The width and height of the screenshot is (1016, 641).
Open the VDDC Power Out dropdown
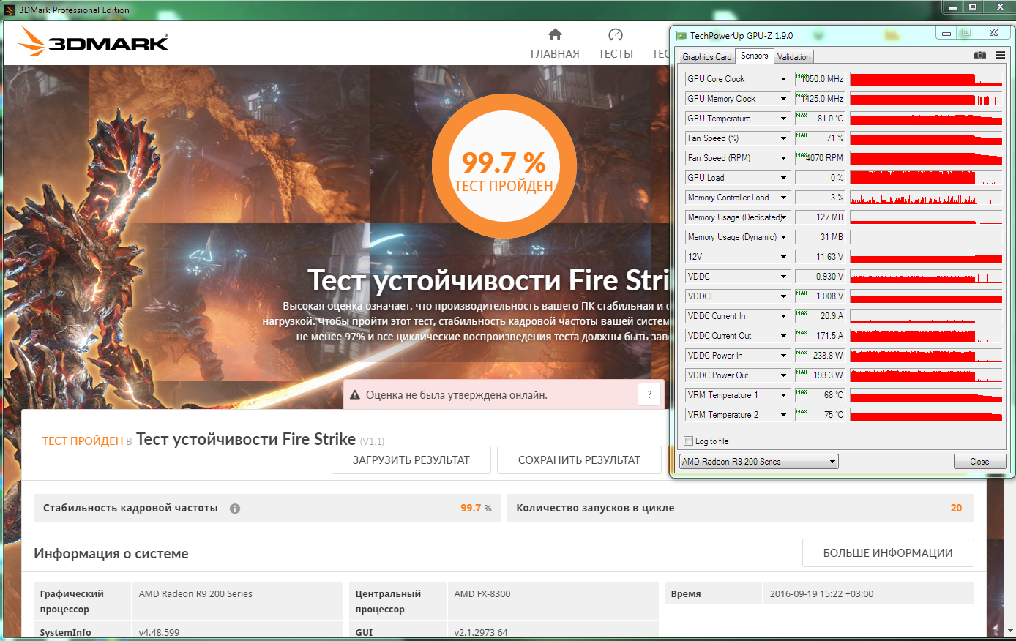[x=783, y=375]
